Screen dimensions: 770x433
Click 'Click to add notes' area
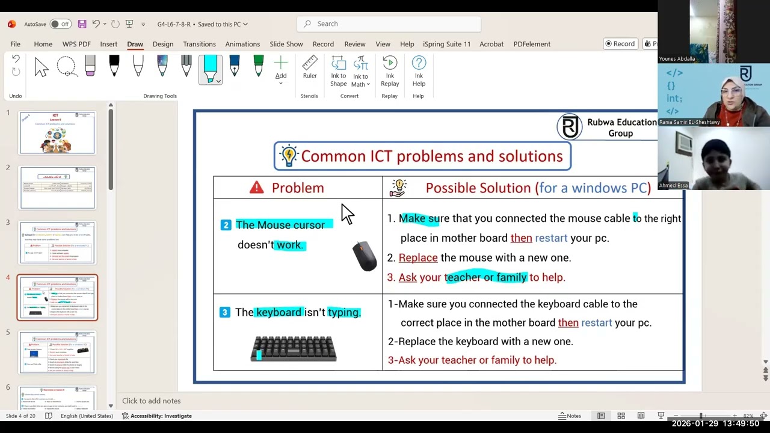(151, 401)
